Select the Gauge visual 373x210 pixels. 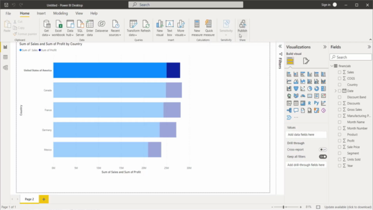pyautogui.click(x=303, y=96)
